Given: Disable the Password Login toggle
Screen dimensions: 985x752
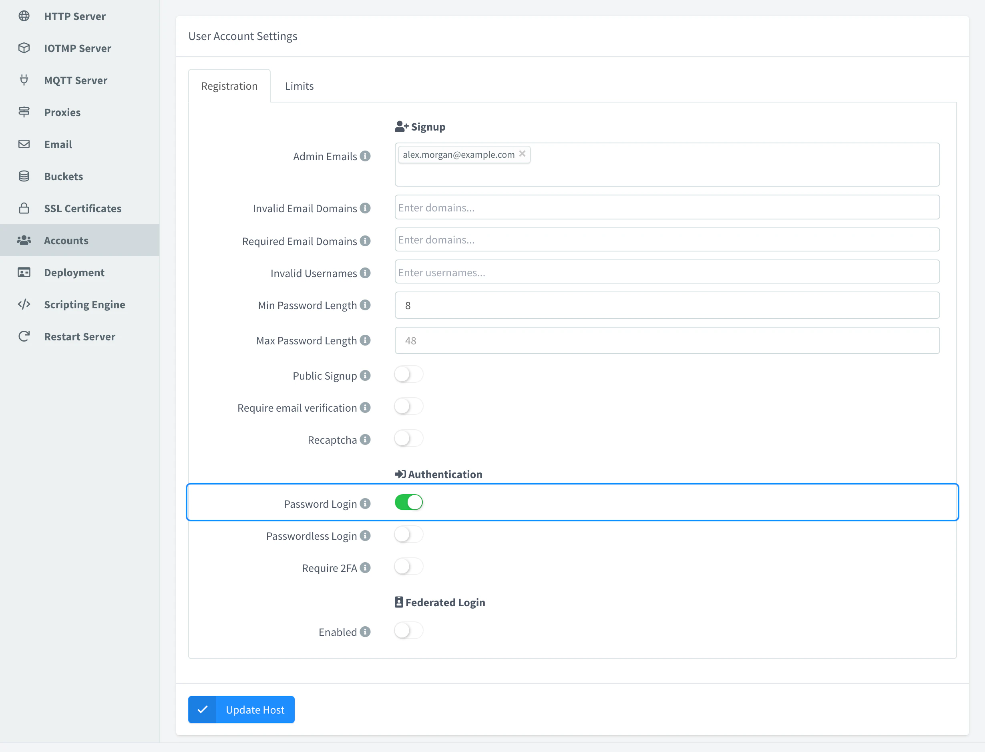Looking at the screenshot, I should click(x=408, y=502).
